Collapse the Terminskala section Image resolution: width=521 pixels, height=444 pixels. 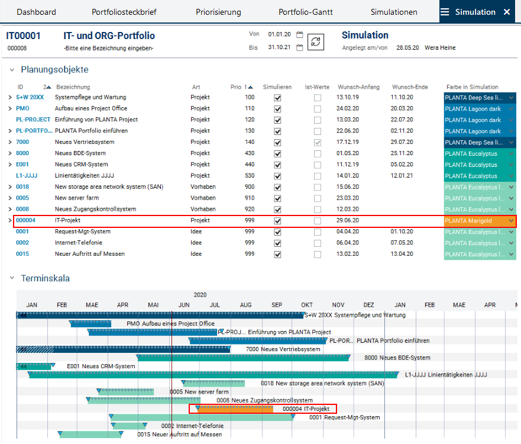pos(12,278)
